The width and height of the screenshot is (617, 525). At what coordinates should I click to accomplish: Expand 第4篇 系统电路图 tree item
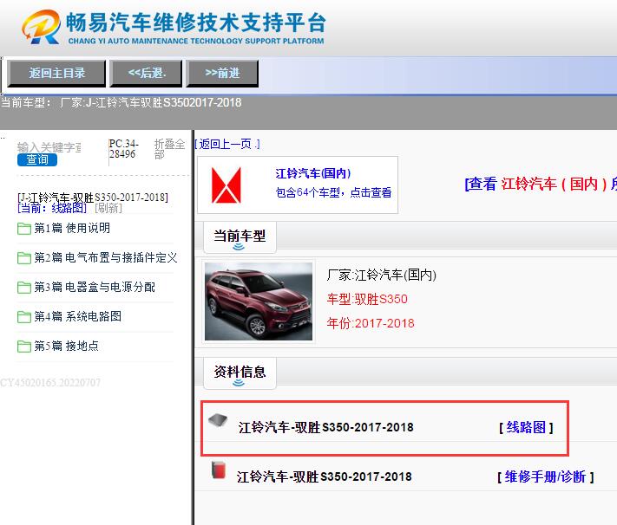click(x=77, y=316)
